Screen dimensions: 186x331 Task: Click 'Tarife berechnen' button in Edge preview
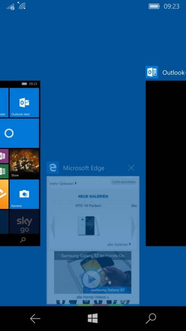[x=124, y=182]
